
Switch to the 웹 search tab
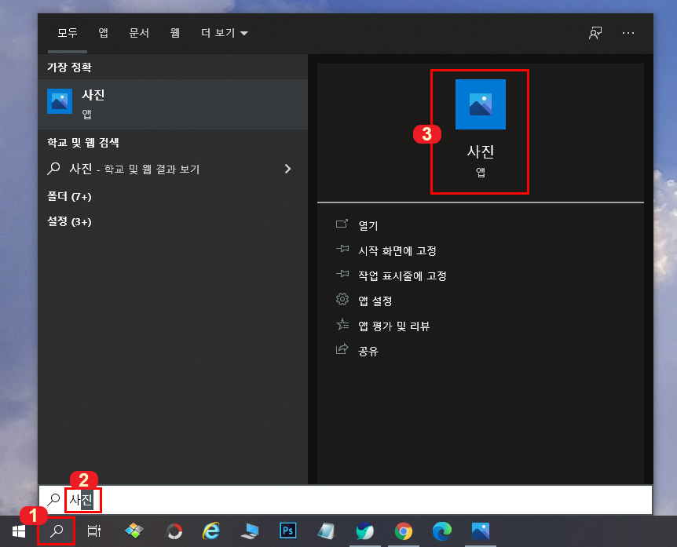(174, 33)
